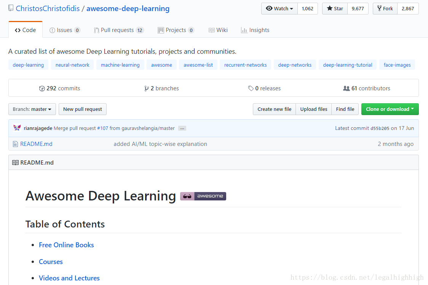
Task: Click the Issues tab
Action: tap(65, 30)
